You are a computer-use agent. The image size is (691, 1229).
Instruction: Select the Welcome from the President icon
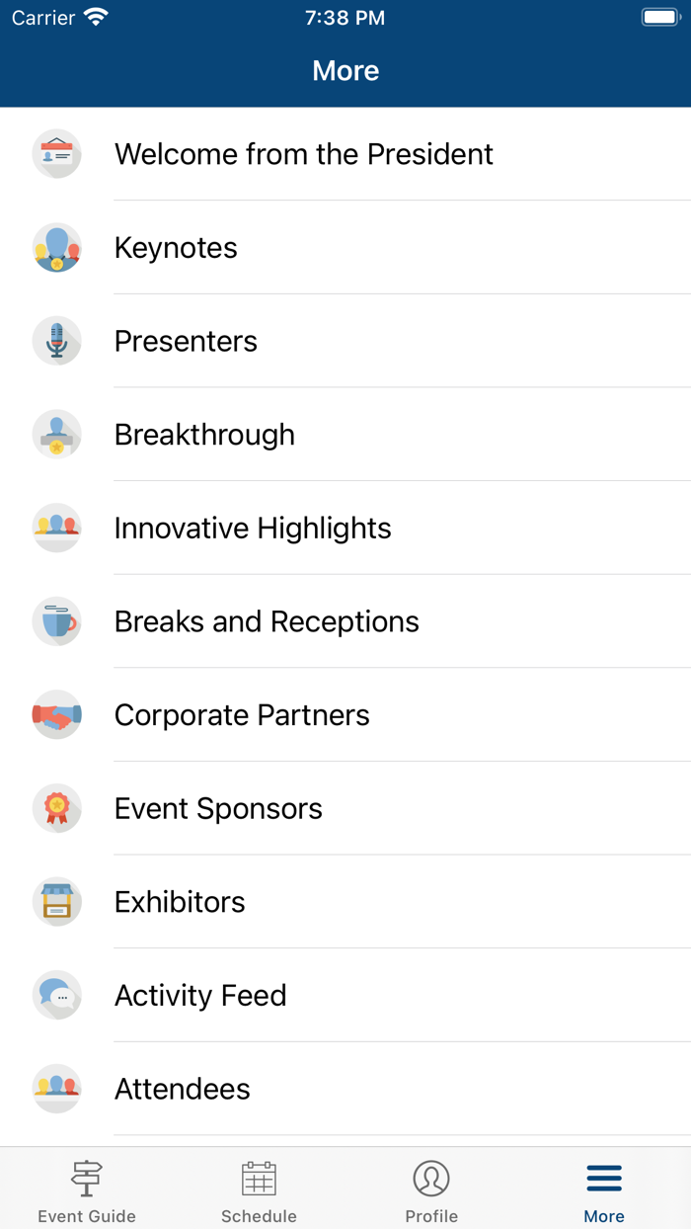[56, 154]
